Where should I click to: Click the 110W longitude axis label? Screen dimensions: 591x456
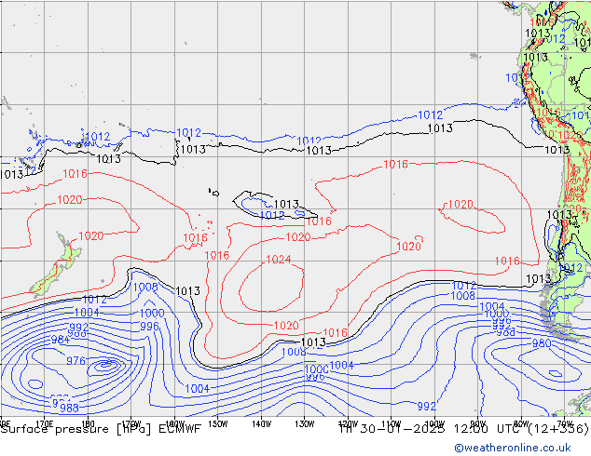391,422
